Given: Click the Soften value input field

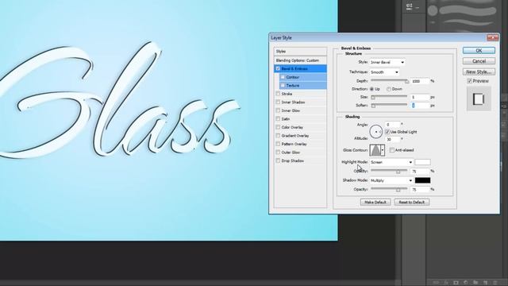Looking at the screenshot, I should [x=420, y=106].
